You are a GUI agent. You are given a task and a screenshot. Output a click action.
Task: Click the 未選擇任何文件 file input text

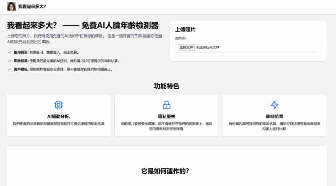pyautogui.click(x=207, y=47)
